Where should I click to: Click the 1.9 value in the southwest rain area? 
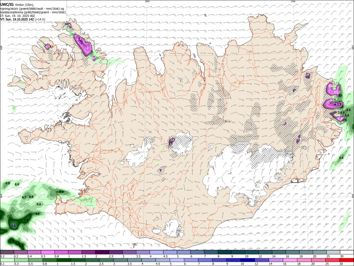click(26, 220)
